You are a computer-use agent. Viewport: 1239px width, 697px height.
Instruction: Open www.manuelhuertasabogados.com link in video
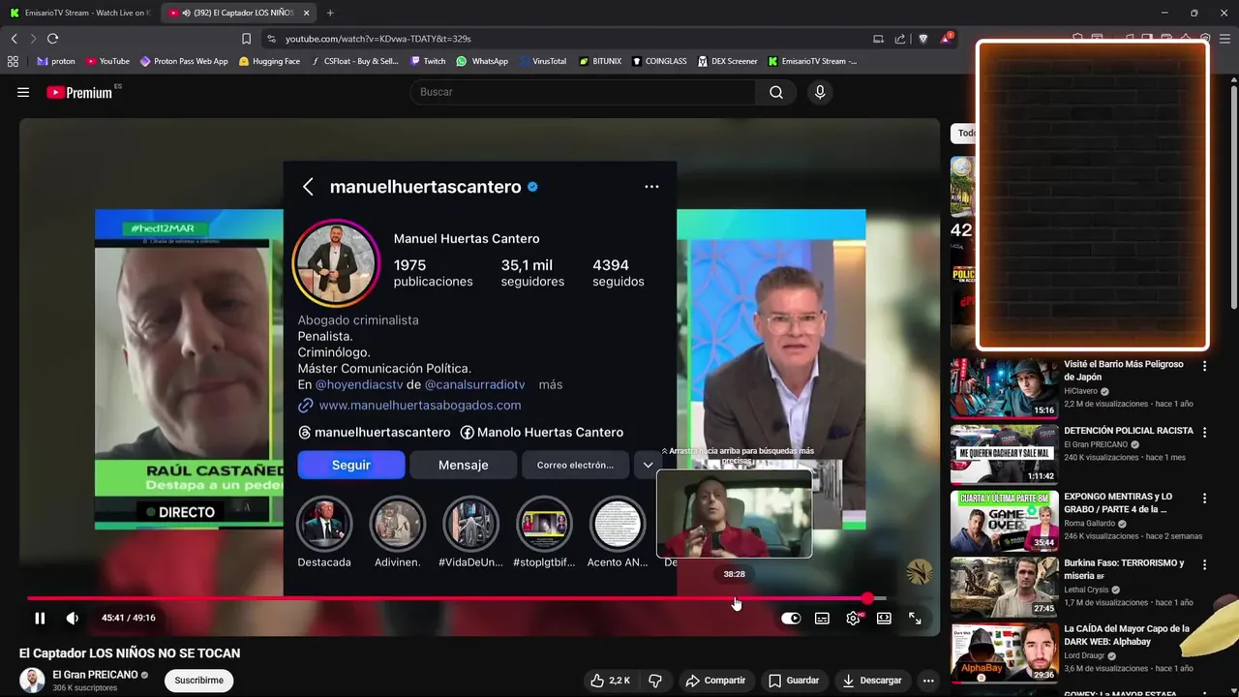click(x=419, y=406)
